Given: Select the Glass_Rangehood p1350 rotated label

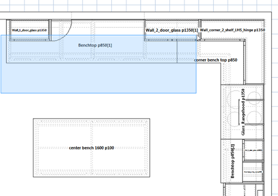Looking at the screenshot, I should [x=243, y=112].
